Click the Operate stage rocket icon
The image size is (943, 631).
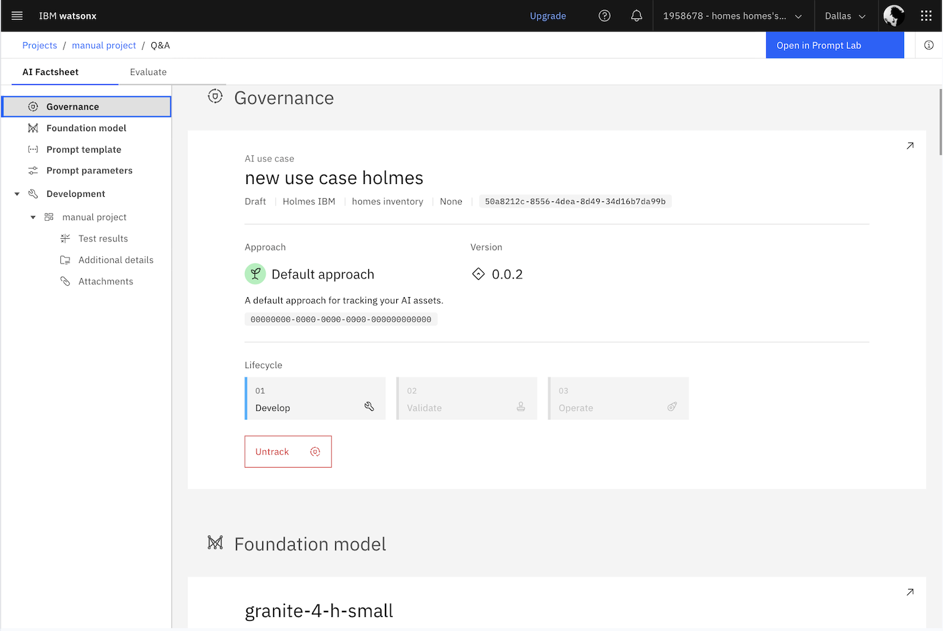(x=672, y=406)
